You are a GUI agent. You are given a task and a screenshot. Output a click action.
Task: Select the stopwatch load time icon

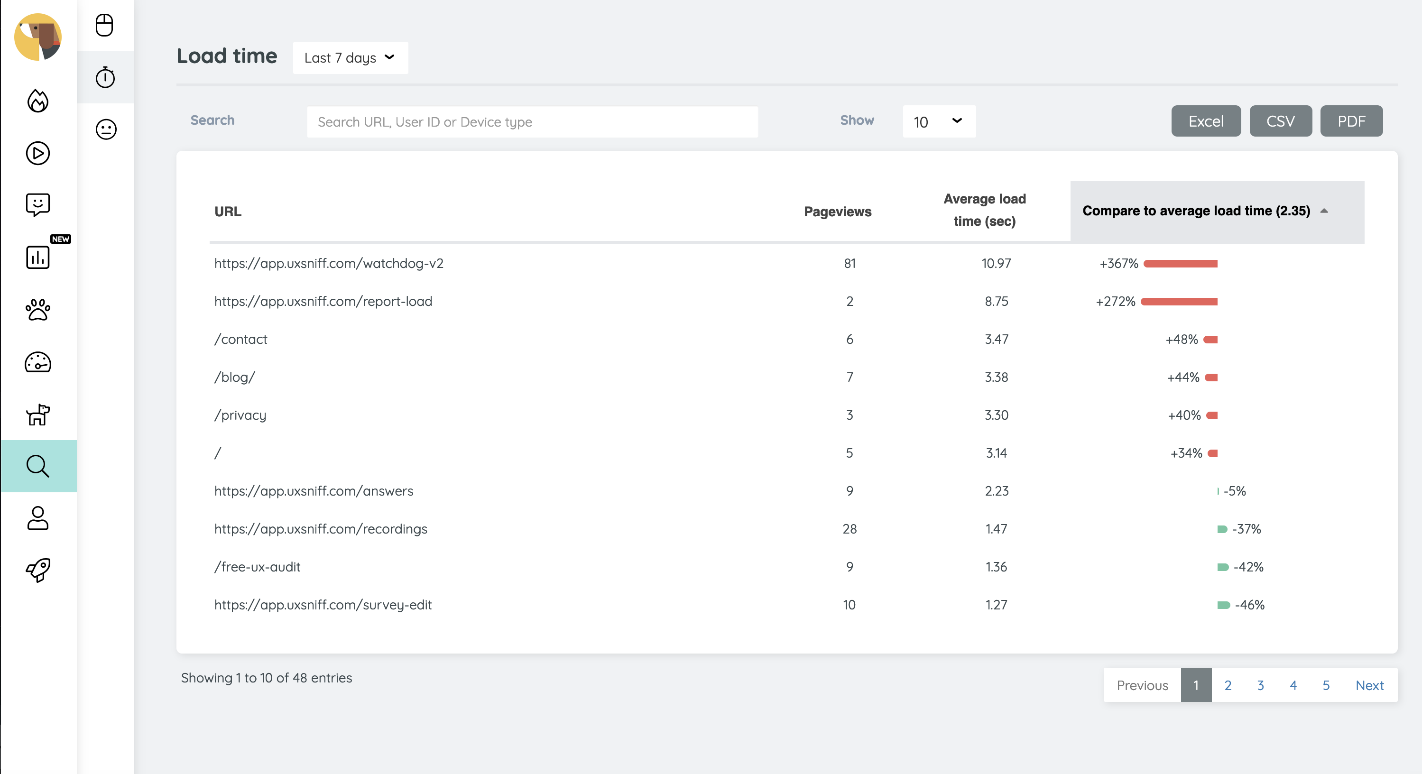coord(105,77)
